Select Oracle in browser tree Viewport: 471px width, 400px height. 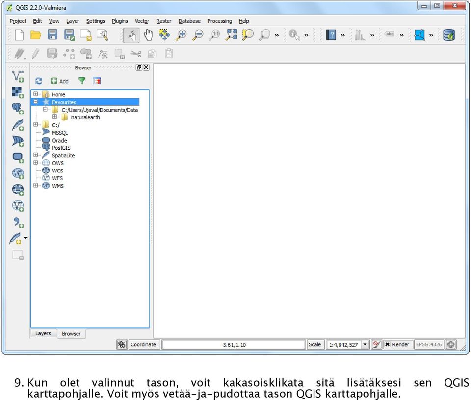(59, 140)
